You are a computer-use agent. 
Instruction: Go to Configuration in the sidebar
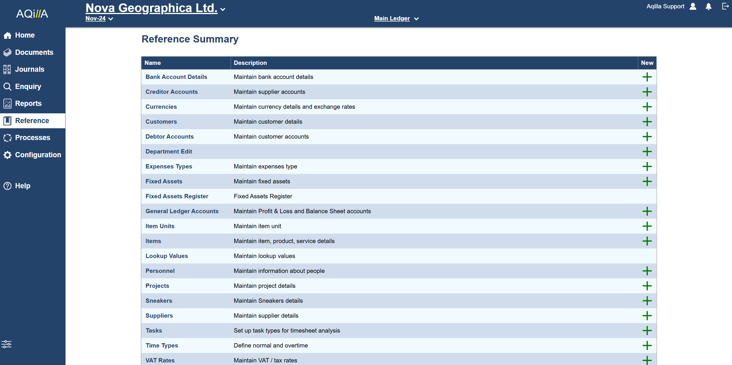(38, 155)
